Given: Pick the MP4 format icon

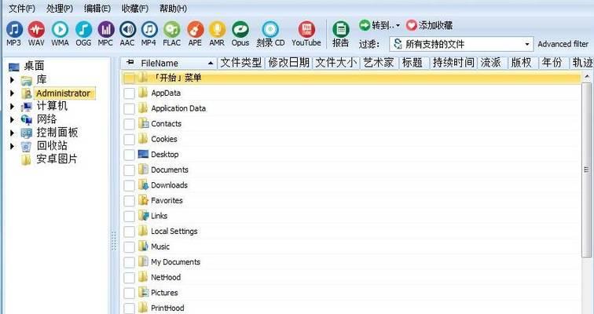Looking at the screenshot, I should coord(149,30).
